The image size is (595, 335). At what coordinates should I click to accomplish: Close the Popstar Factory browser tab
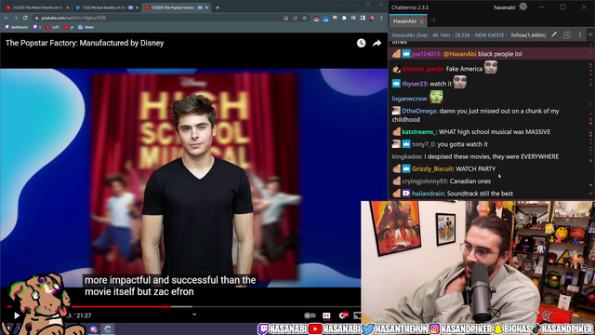click(206, 7)
